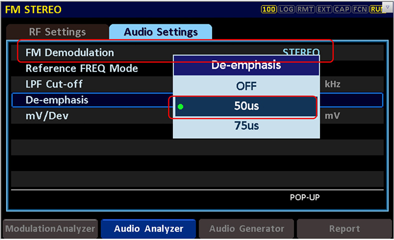
Task: Open the top-right dropdown arrow
Action: pos(388,7)
